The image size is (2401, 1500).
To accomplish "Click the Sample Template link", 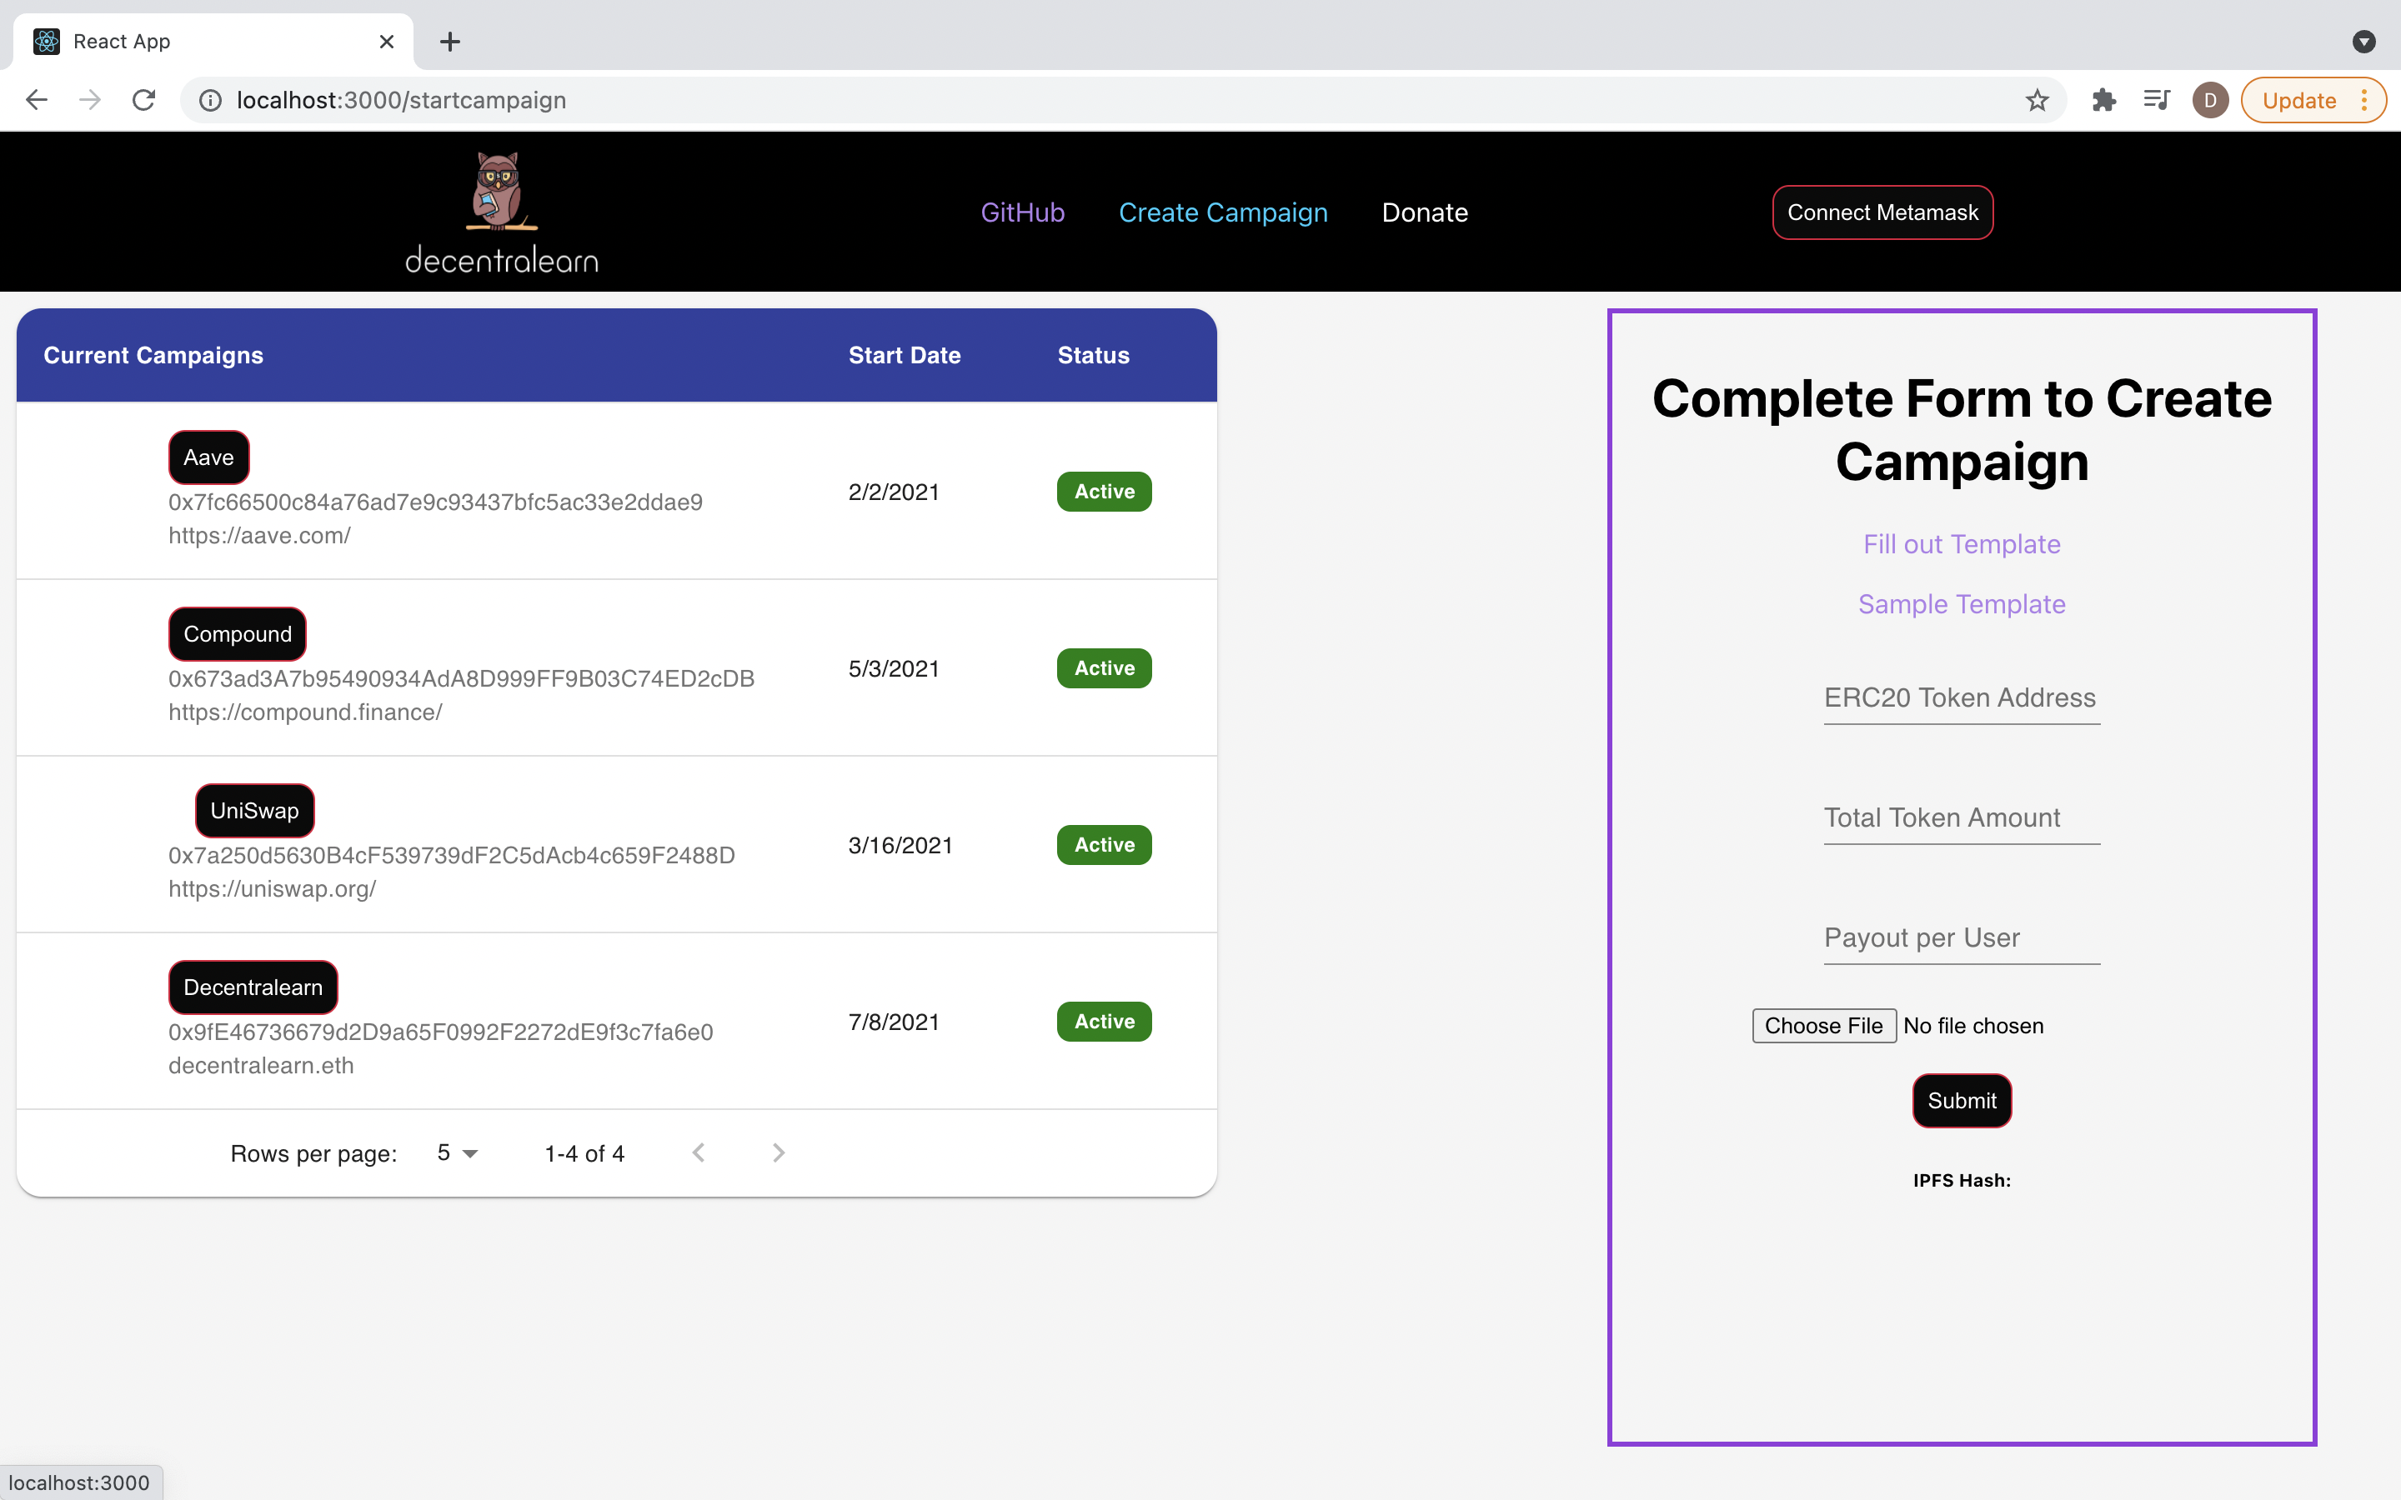I will (1962, 604).
